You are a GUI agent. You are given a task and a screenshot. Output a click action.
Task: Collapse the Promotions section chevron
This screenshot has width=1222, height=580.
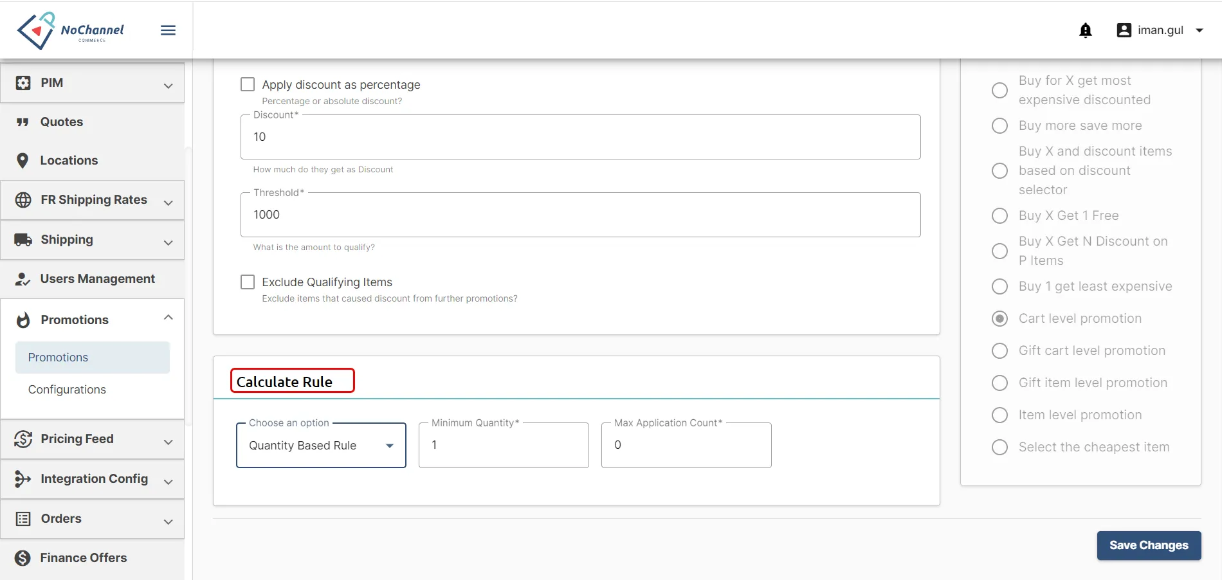(x=169, y=317)
